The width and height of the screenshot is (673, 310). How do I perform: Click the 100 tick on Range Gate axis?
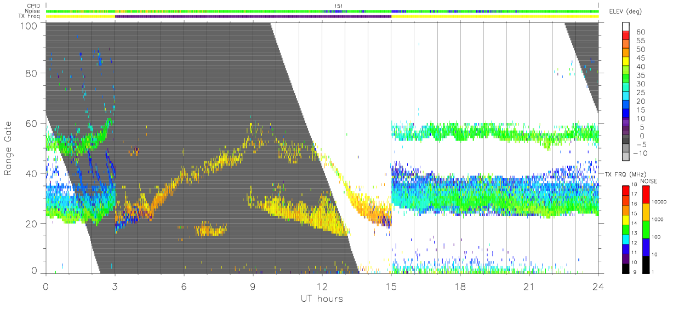(x=30, y=25)
